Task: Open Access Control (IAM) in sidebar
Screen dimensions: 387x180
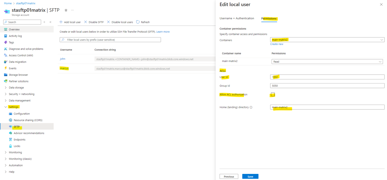Action: tap(20, 55)
